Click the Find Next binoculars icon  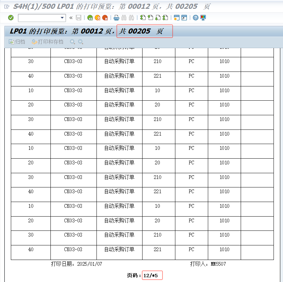click(x=131, y=18)
